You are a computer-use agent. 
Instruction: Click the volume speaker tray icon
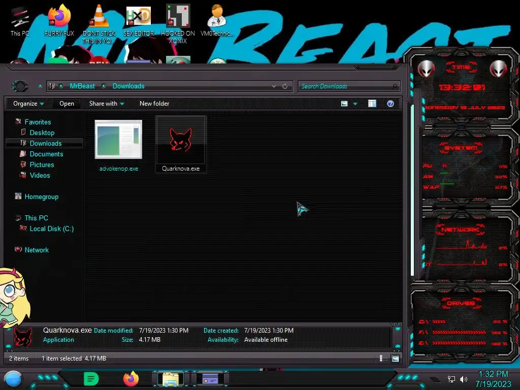pyautogui.click(x=464, y=379)
